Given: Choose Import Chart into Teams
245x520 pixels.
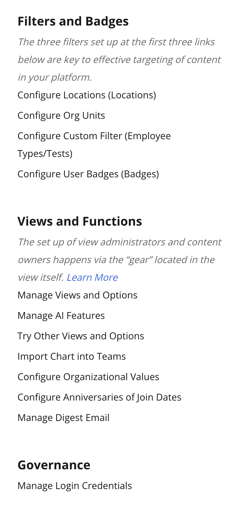Looking at the screenshot, I should [72, 357].
